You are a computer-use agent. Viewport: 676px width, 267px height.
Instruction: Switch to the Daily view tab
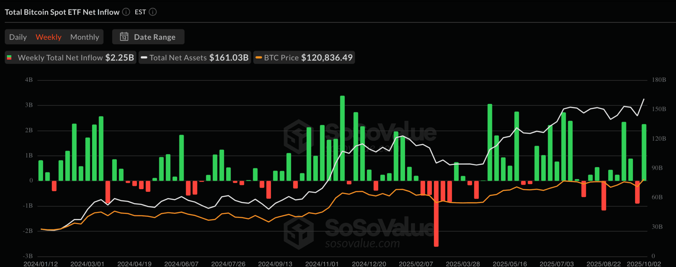click(18, 37)
